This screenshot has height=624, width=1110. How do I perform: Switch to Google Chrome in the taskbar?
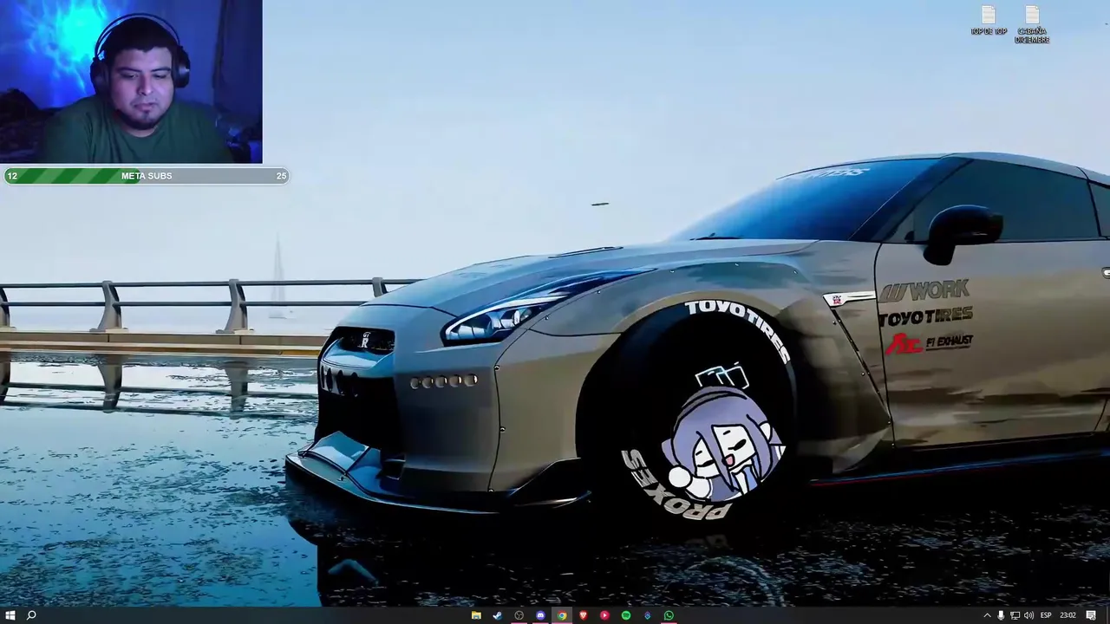pyautogui.click(x=562, y=615)
